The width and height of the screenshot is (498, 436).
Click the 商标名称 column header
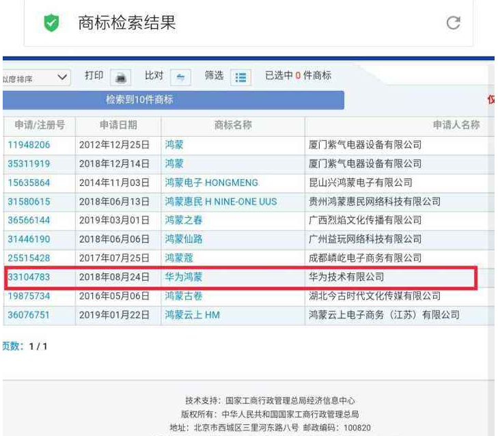[x=233, y=125]
